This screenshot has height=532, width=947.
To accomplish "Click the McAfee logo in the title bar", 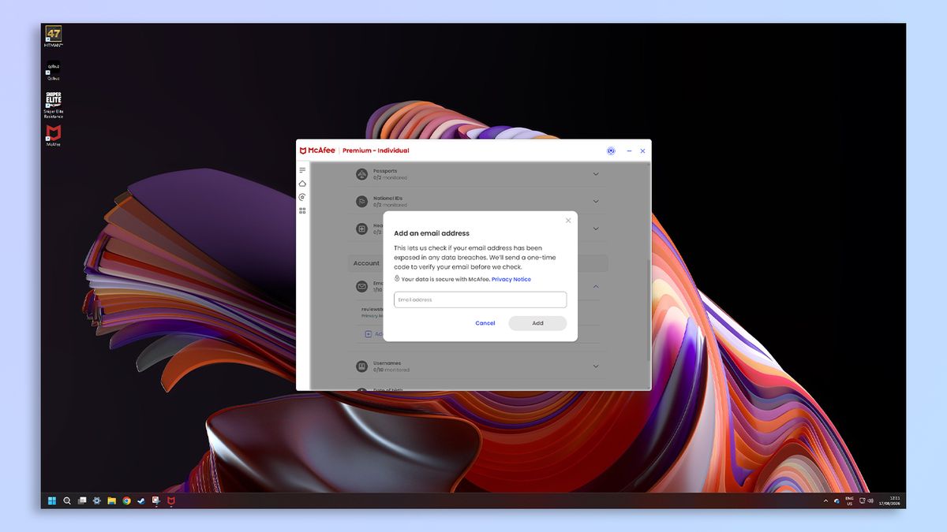I will (x=317, y=151).
